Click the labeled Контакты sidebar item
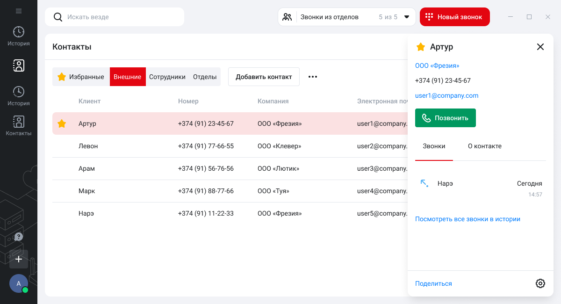Viewport: 561px width, 304px height. pyautogui.click(x=19, y=126)
